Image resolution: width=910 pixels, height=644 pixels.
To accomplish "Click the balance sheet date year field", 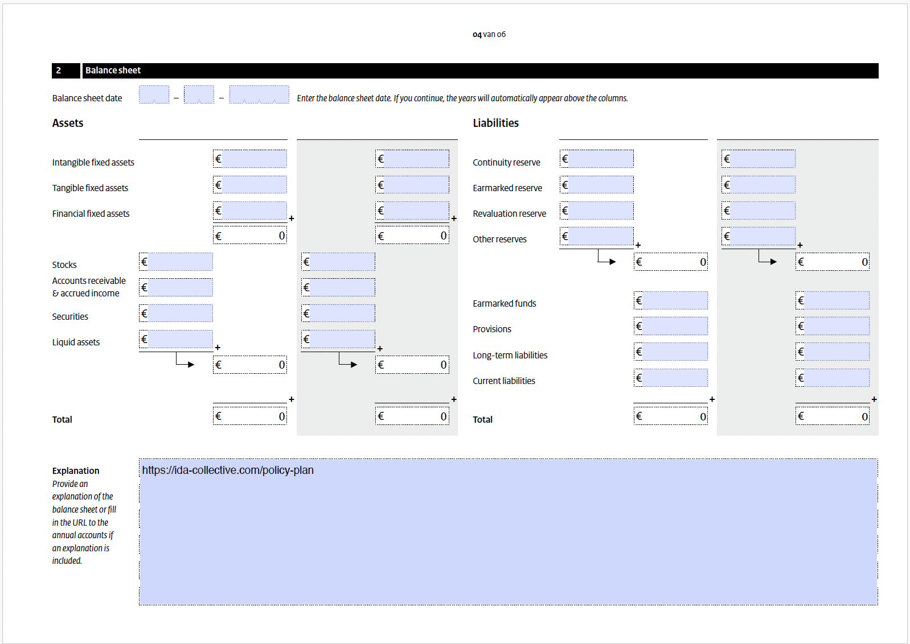I will [259, 94].
